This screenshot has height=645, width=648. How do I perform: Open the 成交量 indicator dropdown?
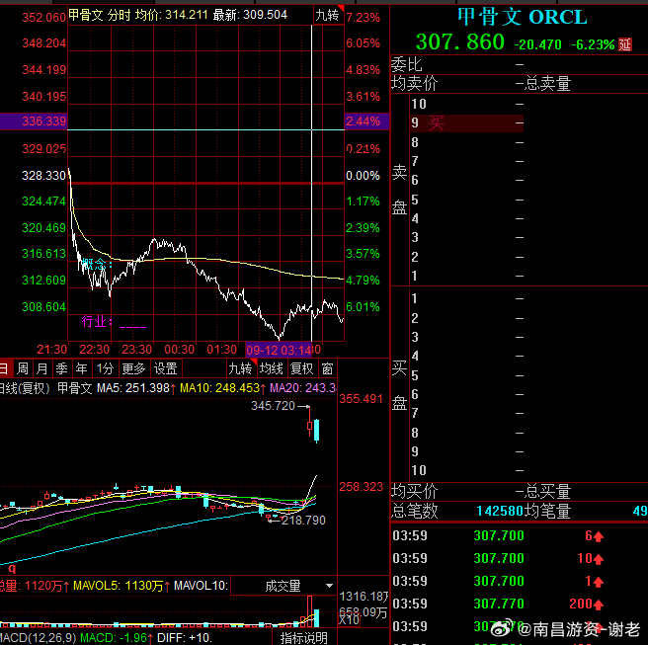coord(283,586)
